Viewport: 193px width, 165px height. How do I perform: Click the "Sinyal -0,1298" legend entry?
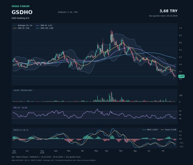169,130
